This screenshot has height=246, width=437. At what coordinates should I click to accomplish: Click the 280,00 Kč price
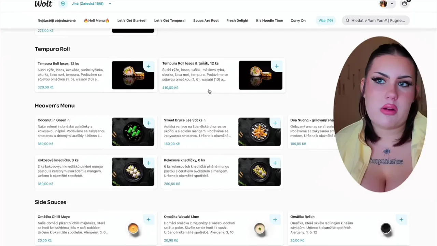pyautogui.click(x=172, y=184)
